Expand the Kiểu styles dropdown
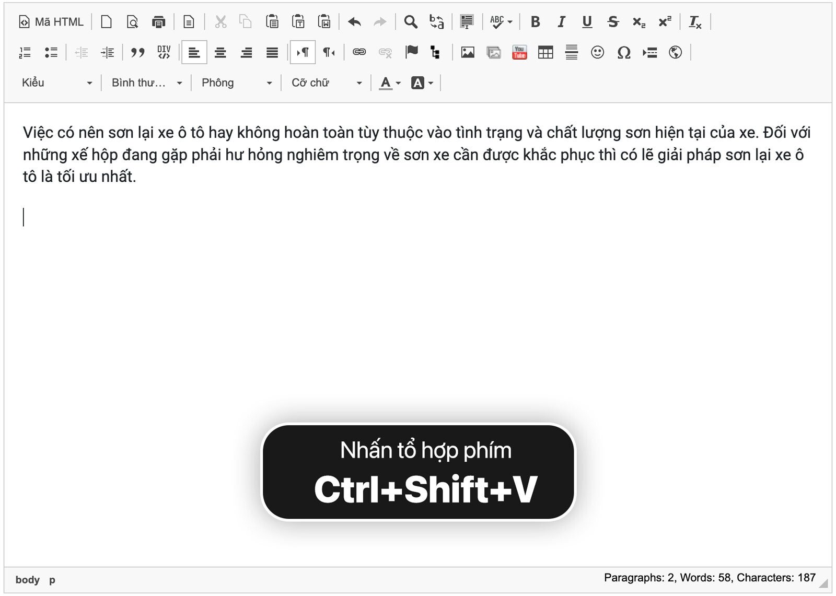 tap(56, 83)
